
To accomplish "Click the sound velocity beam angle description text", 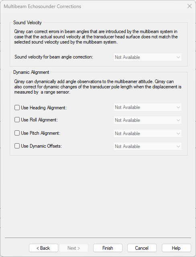I will [x=96, y=37].
